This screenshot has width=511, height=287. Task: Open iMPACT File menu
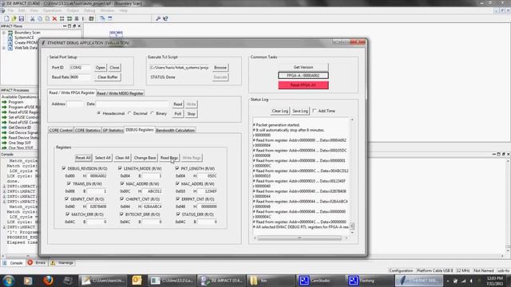click(10, 10)
